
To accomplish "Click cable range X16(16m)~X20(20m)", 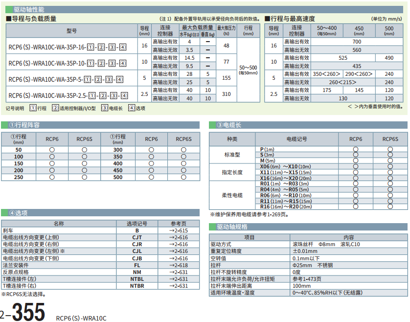I will [x=286, y=179].
